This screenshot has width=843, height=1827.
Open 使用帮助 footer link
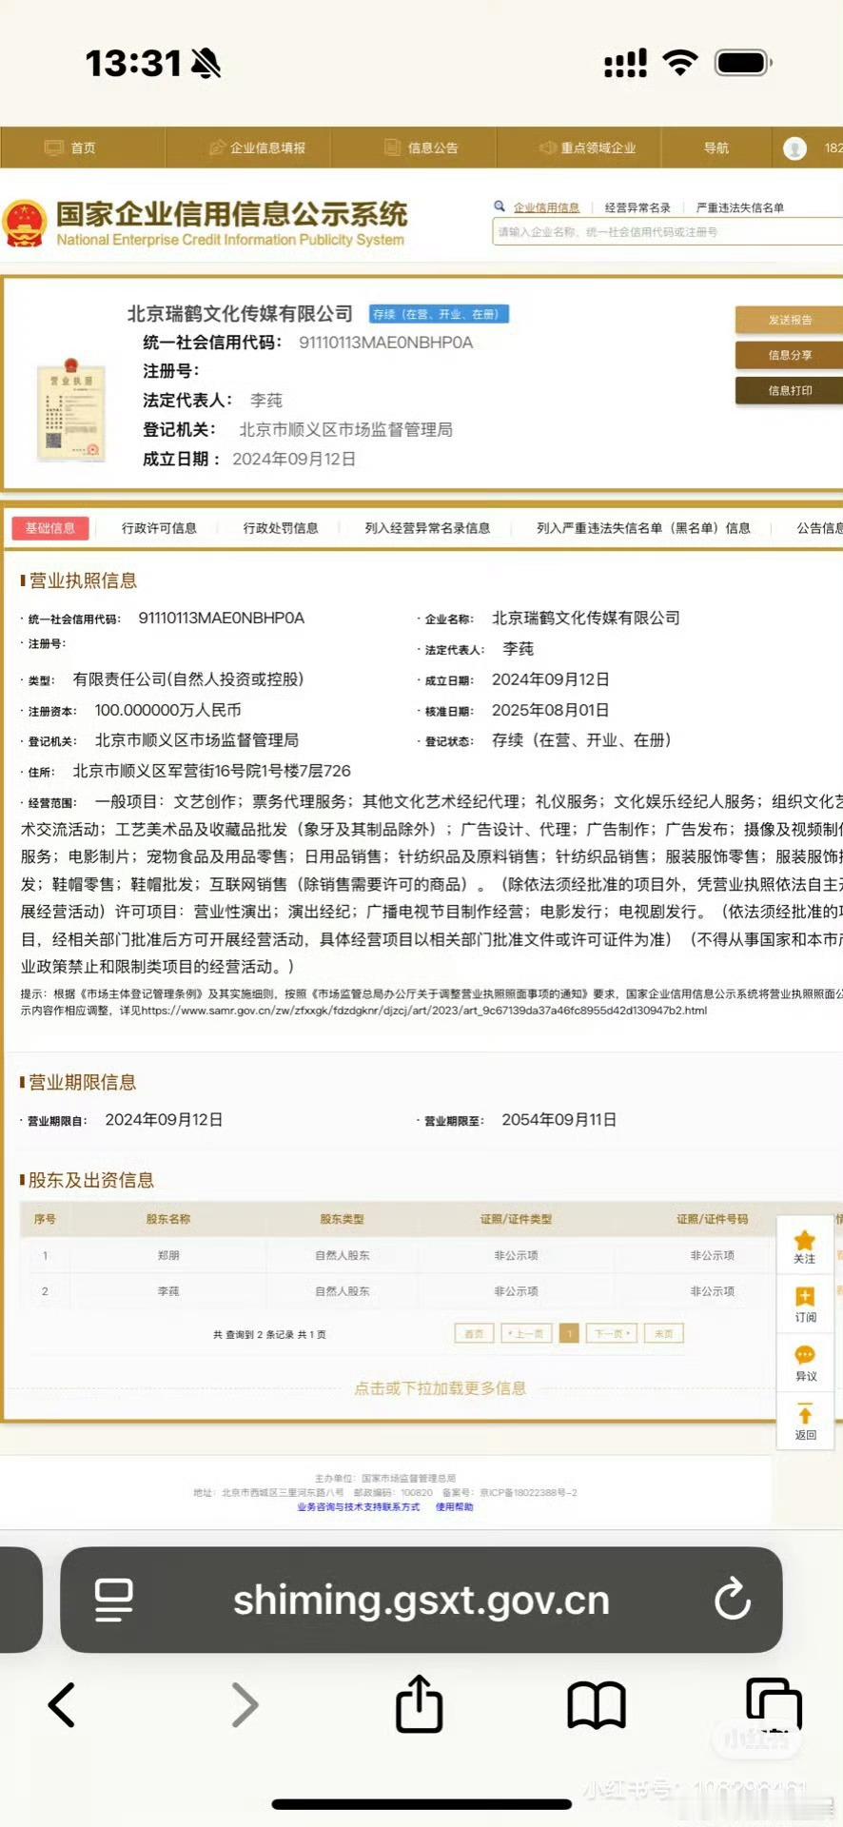454,1507
